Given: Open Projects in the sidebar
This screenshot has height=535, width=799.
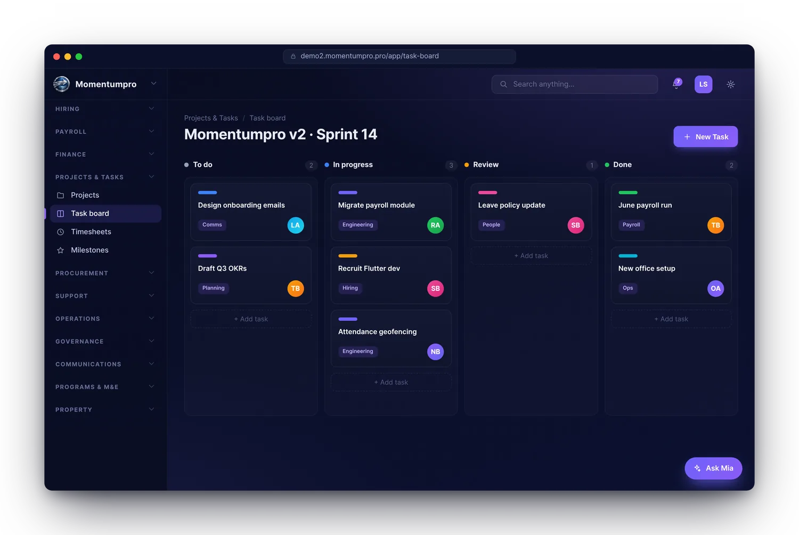Looking at the screenshot, I should pos(105,195).
